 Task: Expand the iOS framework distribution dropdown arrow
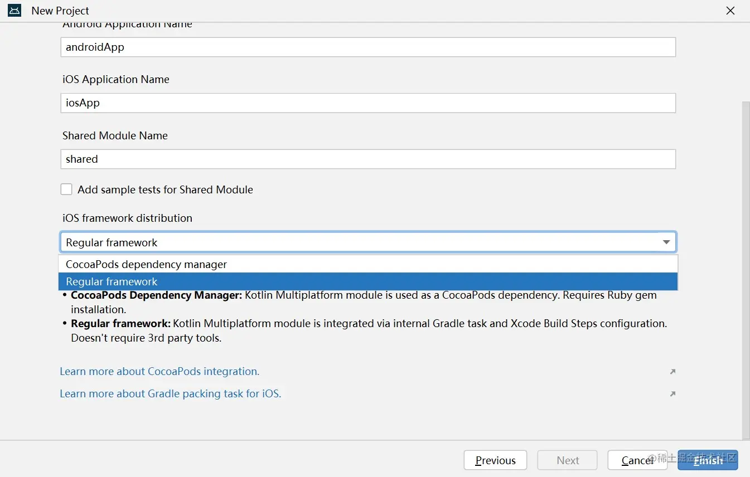pyautogui.click(x=666, y=242)
